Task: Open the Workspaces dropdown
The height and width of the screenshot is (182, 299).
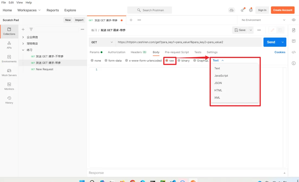Action: click(x=29, y=10)
